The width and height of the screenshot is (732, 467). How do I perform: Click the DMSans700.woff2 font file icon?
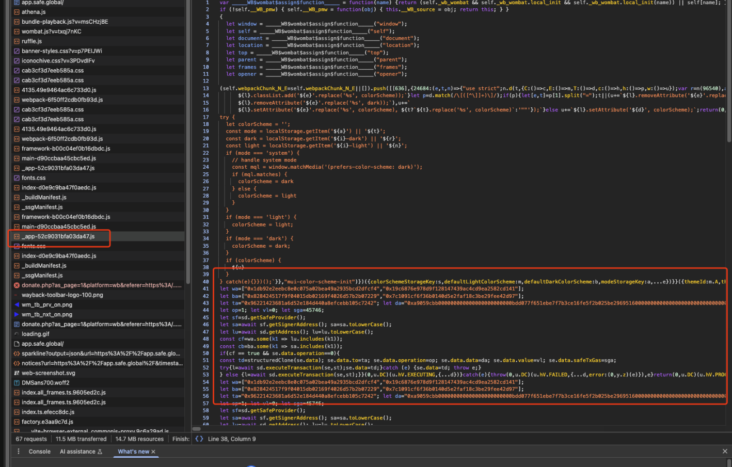point(17,383)
